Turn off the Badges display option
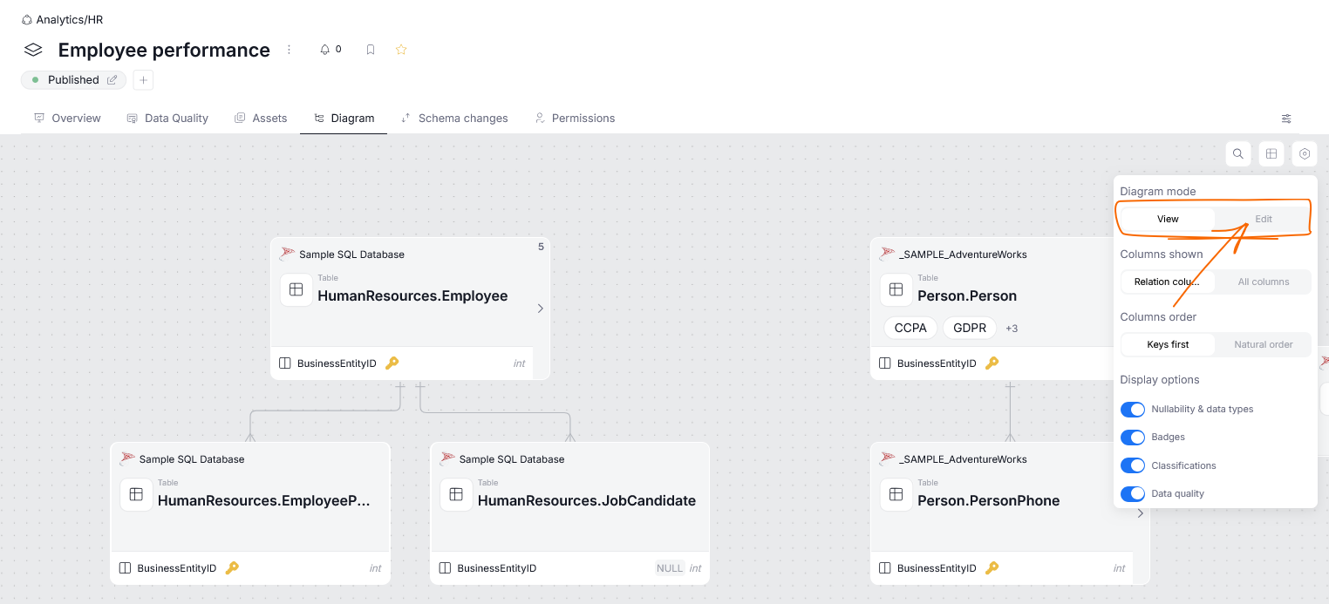The height and width of the screenshot is (604, 1329). tap(1133, 438)
